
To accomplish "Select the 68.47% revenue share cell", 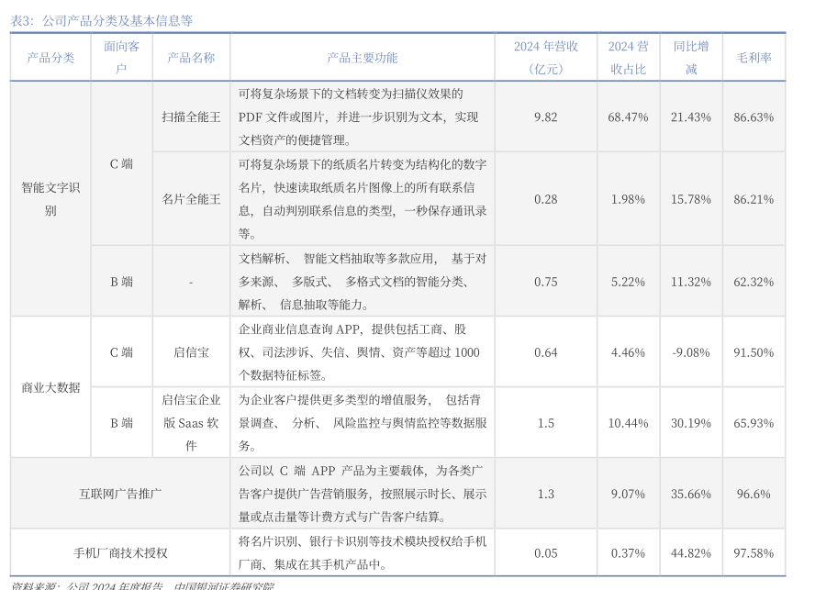I will pyautogui.click(x=628, y=117).
